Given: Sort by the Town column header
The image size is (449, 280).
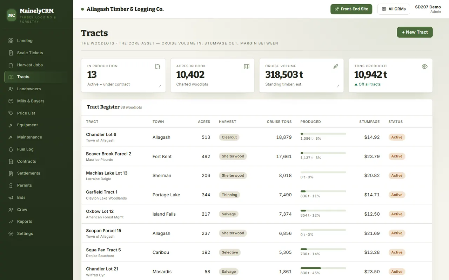Looking at the screenshot, I should pos(158,122).
